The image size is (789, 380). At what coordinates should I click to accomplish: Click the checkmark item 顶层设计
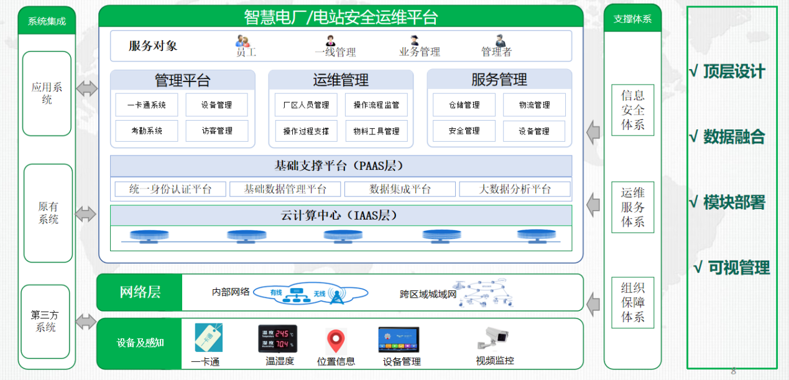point(727,72)
